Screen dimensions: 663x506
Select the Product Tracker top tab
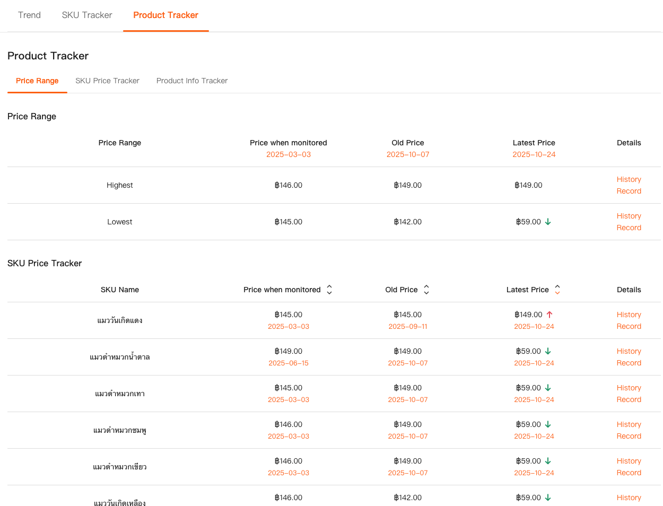click(x=165, y=15)
